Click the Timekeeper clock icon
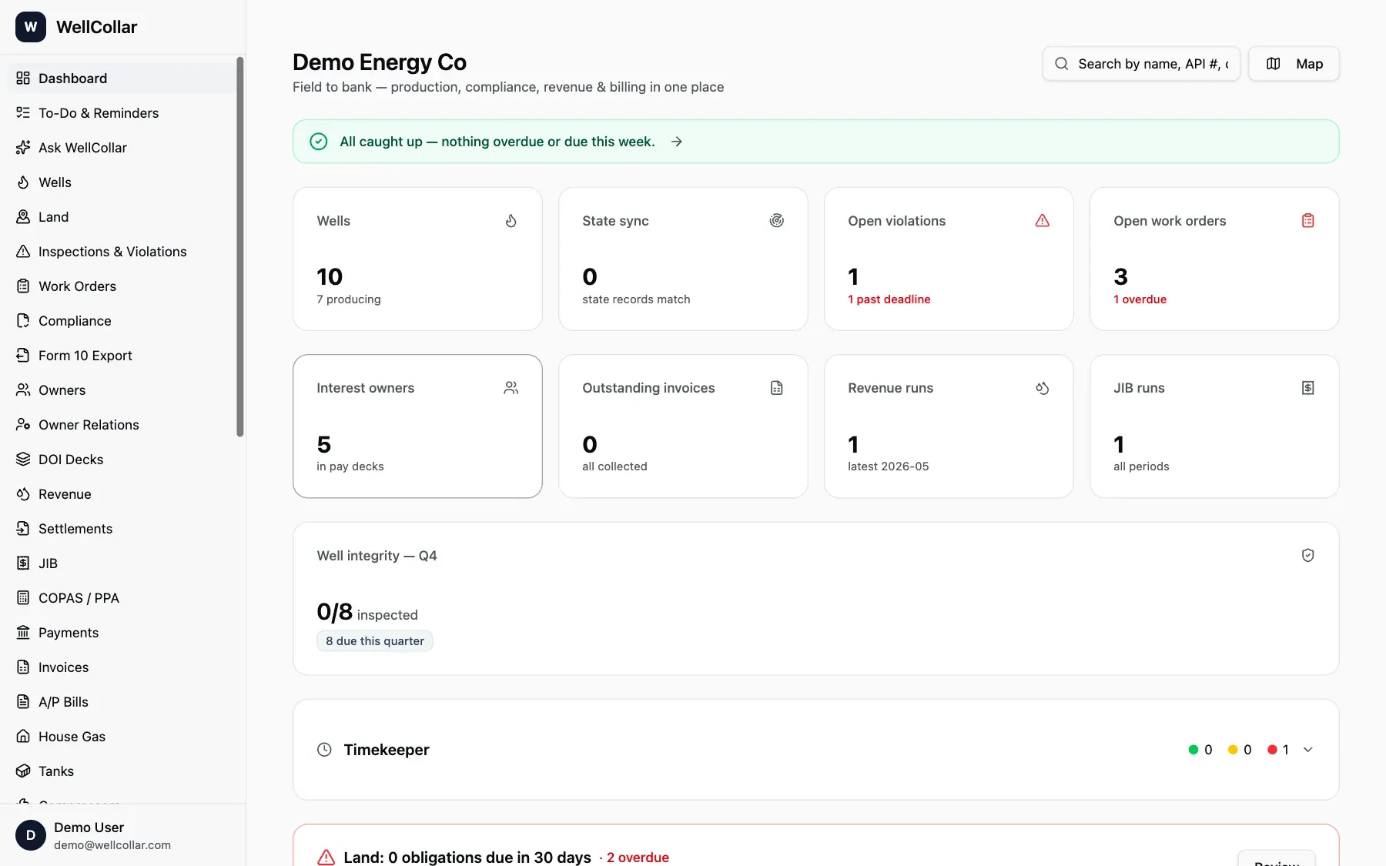The width and height of the screenshot is (1386, 866). [x=325, y=750]
